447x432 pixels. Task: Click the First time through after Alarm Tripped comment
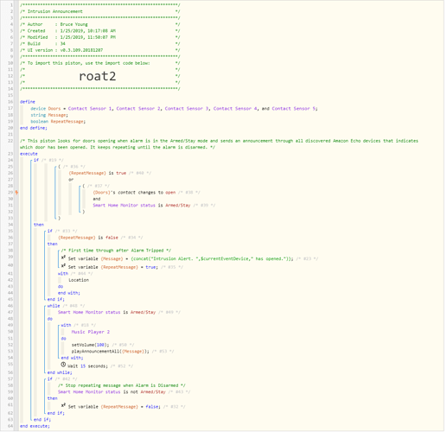pyautogui.click(x=116, y=251)
